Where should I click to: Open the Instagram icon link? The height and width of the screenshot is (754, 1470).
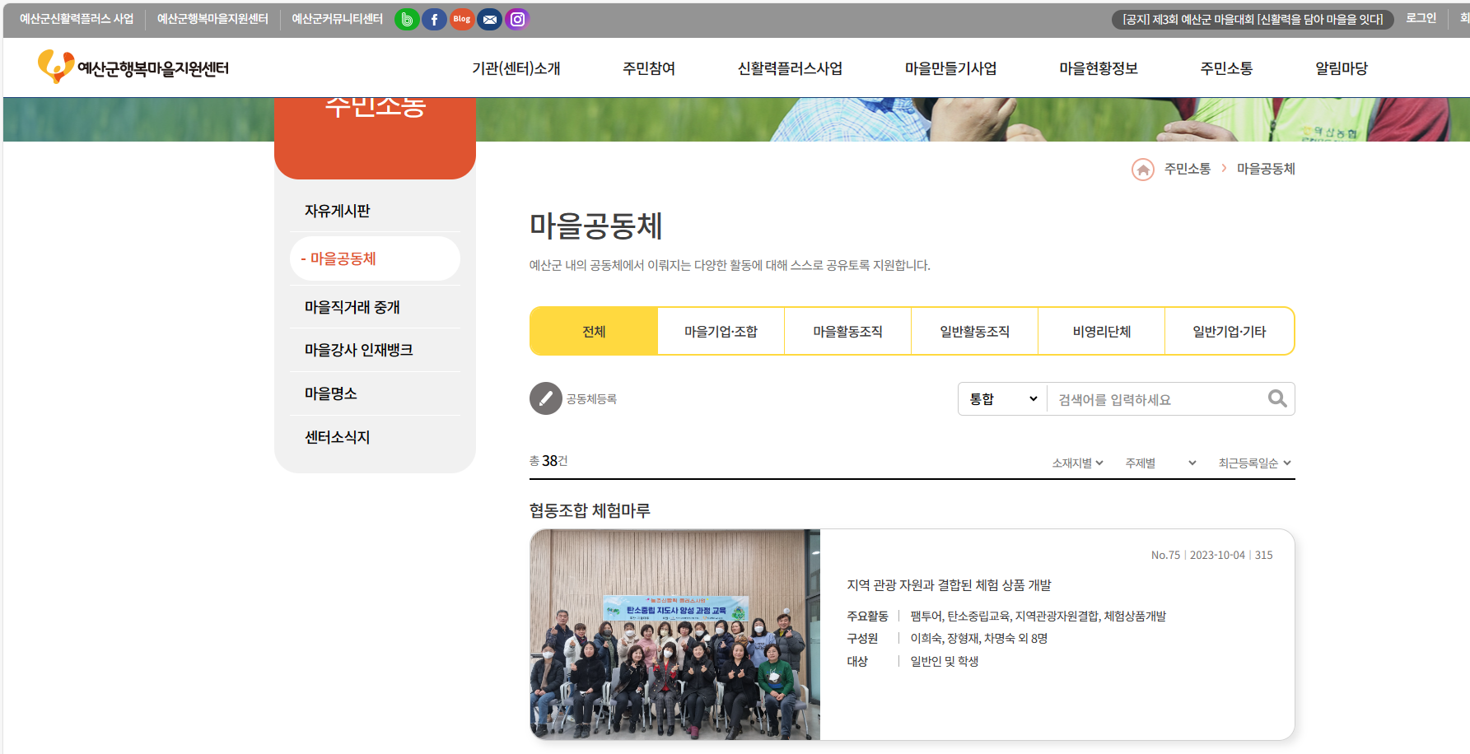tap(517, 19)
